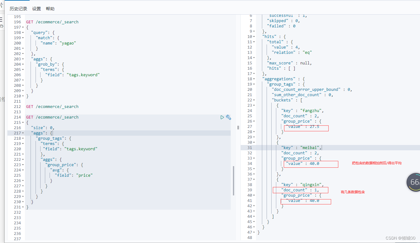Collapse the "hits" block at response line 10

[x=254, y=37]
